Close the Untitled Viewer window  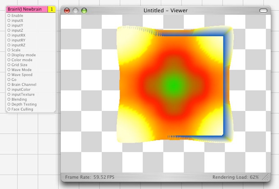click(67, 11)
